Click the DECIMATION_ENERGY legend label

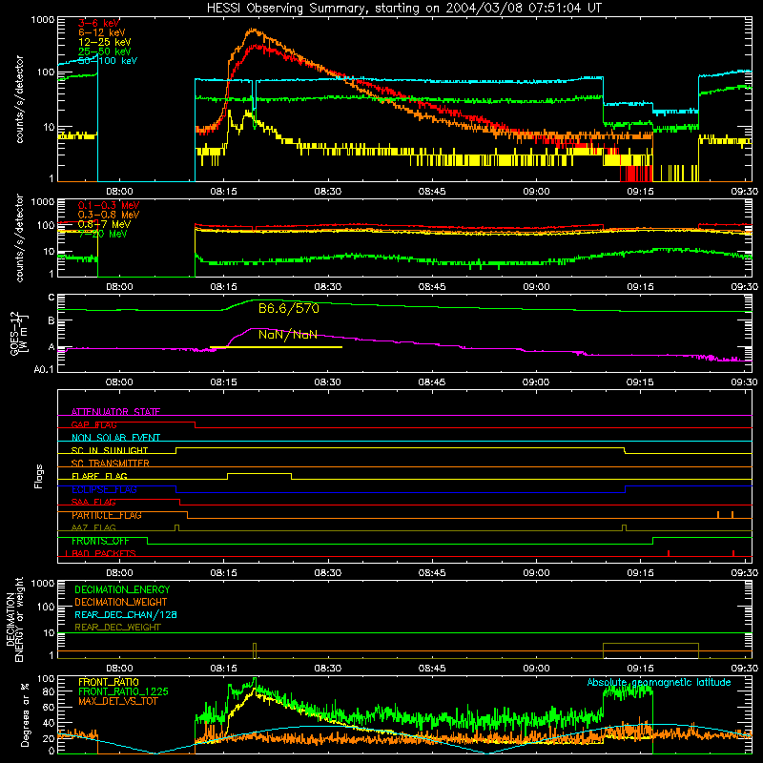pos(122,589)
